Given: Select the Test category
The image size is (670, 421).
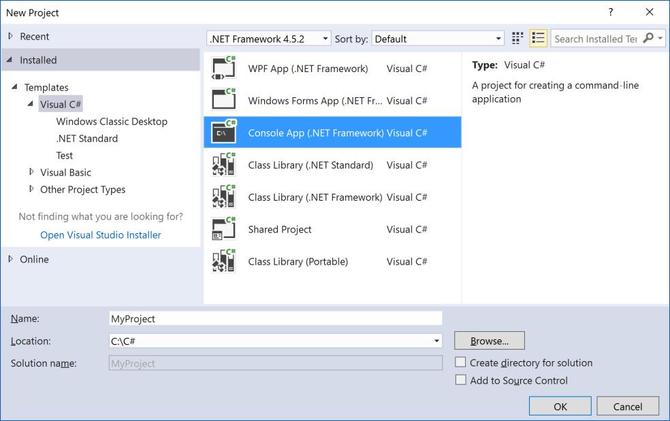Looking at the screenshot, I should [65, 156].
